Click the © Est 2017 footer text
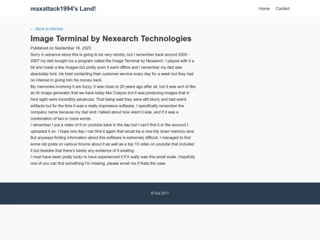This screenshot has width=320, height=240. (x=160, y=193)
